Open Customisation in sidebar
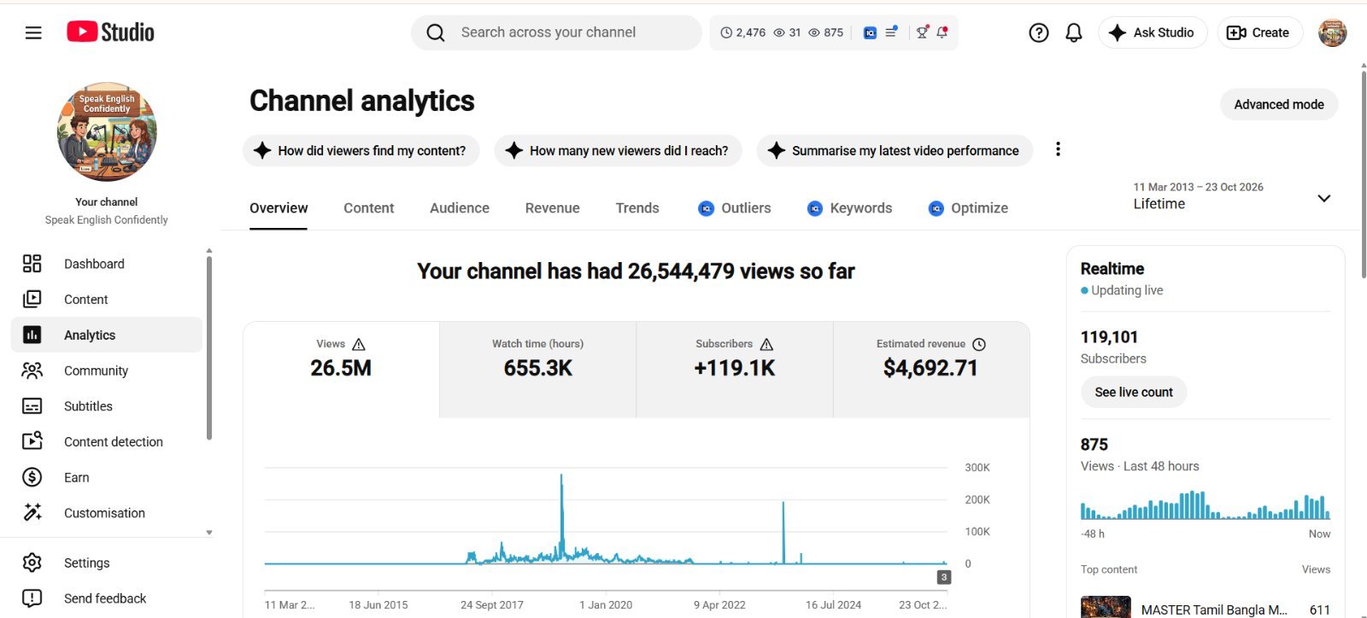 click(107, 513)
